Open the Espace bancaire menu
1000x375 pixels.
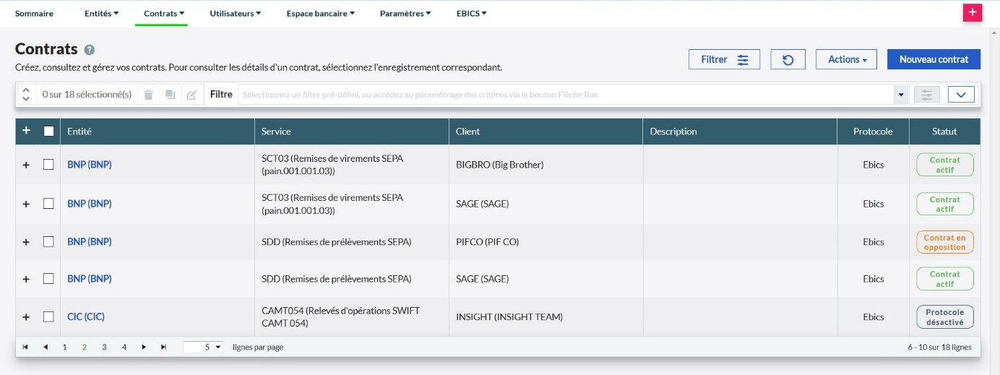(320, 13)
